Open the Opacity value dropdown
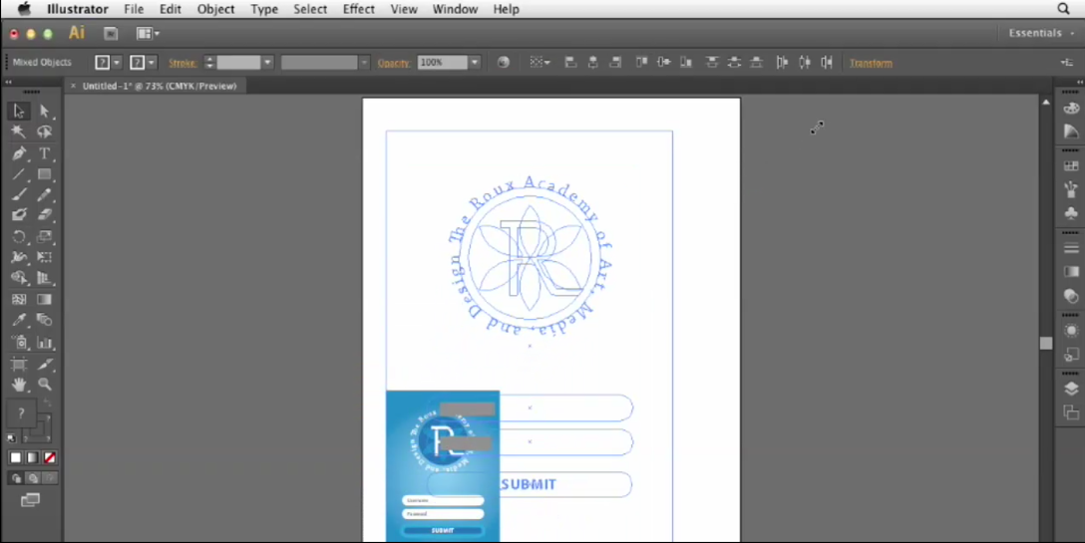This screenshot has height=543, width=1085. (x=475, y=62)
